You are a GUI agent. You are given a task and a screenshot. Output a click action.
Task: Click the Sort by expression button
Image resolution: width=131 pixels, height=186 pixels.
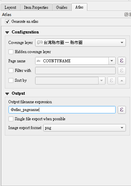(112, 80)
